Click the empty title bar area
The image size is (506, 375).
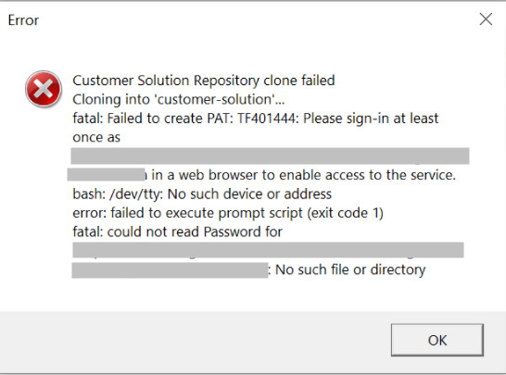pos(259,20)
